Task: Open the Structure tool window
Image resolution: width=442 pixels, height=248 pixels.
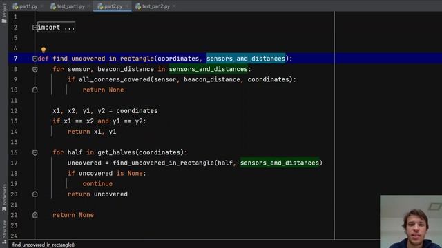Action: [x=4, y=231]
